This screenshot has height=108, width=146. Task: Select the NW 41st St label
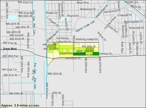[10, 43]
